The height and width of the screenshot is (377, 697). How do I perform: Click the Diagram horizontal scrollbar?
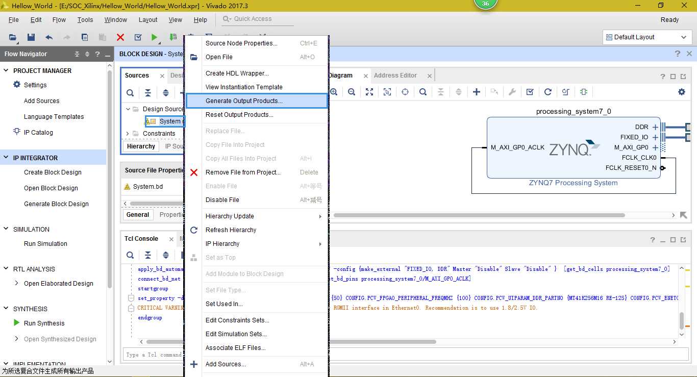(x=479, y=215)
